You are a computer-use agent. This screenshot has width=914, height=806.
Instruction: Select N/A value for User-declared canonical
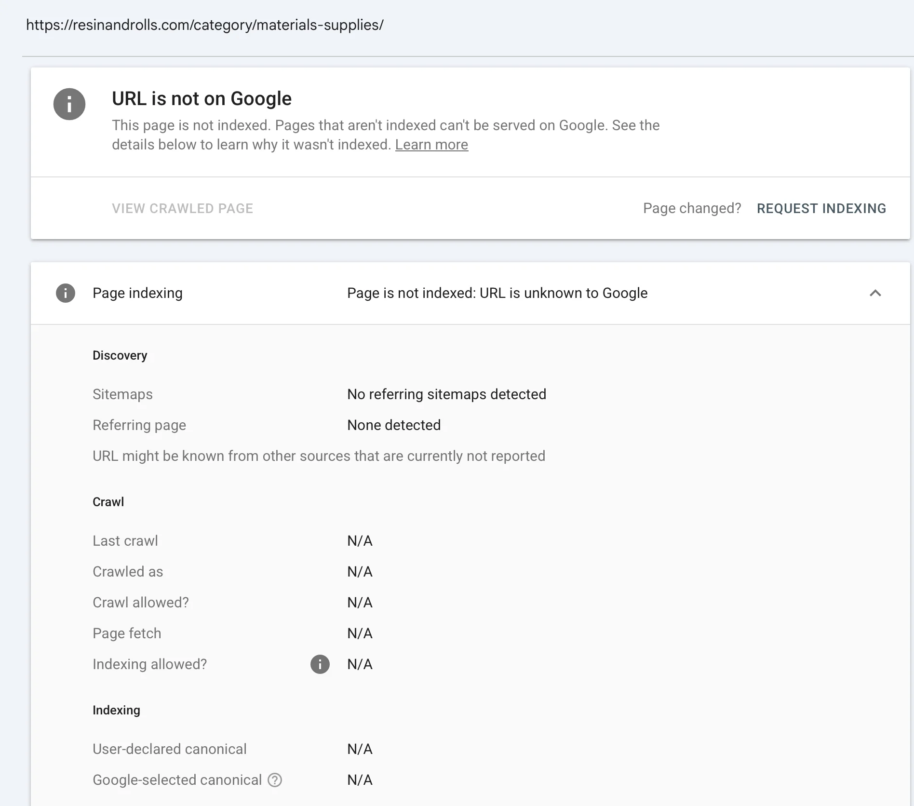pos(360,749)
